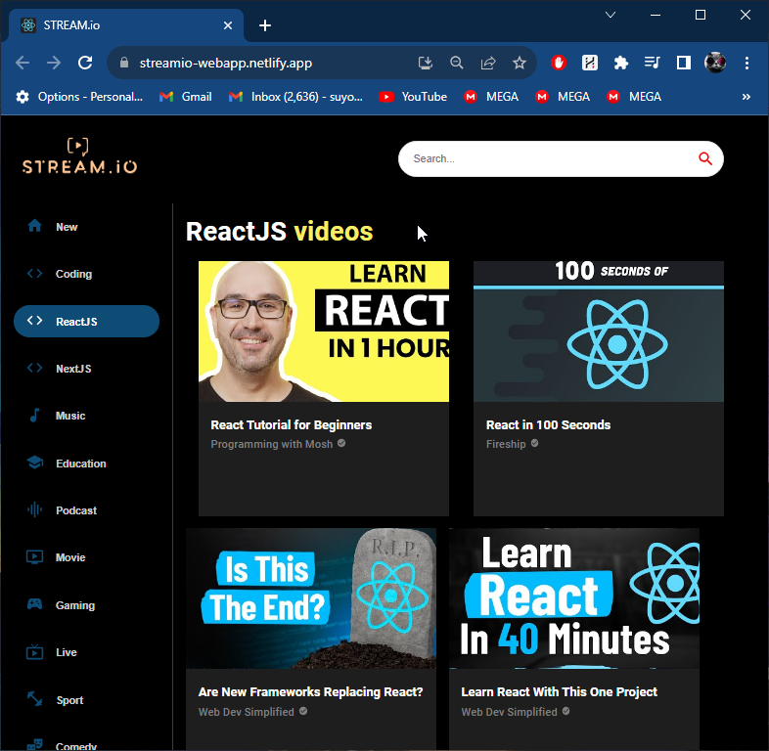The width and height of the screenshot is (769, 751).
Task: Open the Movie category
Action: 70,557
